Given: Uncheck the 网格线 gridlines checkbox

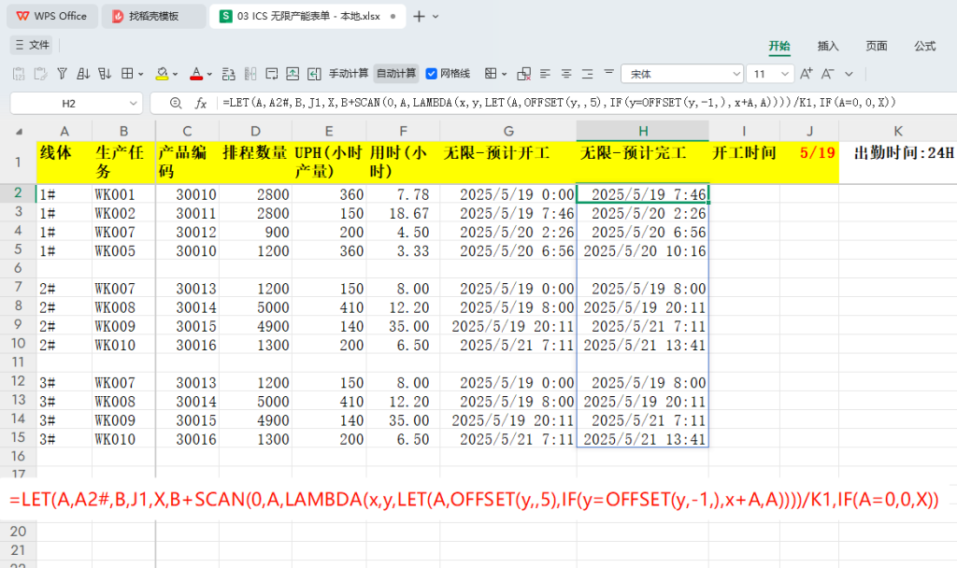Looking at the screenshot, I should (432, 74).
